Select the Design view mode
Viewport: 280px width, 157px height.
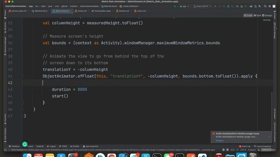coord(267,16)
